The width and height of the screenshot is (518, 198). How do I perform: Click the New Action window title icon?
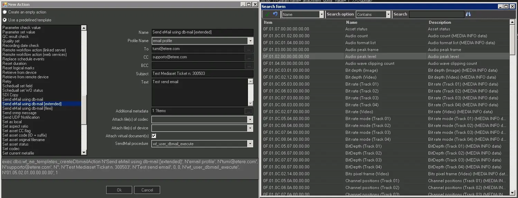click(4, 4)
